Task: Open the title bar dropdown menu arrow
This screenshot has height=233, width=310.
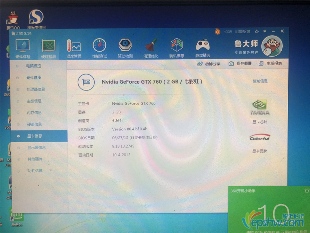Action: coord(265,31)
